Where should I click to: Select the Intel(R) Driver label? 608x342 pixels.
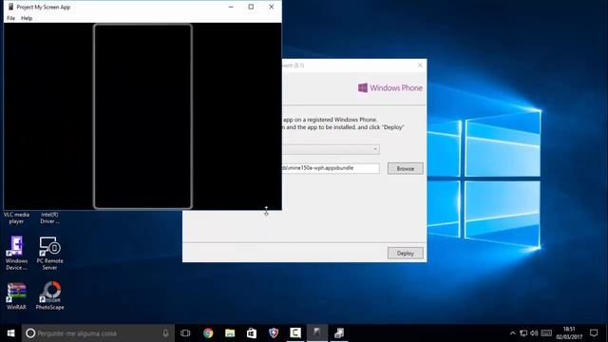click(49, 218)
